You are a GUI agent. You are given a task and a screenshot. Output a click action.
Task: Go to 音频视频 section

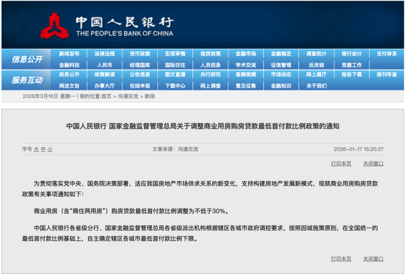point(245,74)
